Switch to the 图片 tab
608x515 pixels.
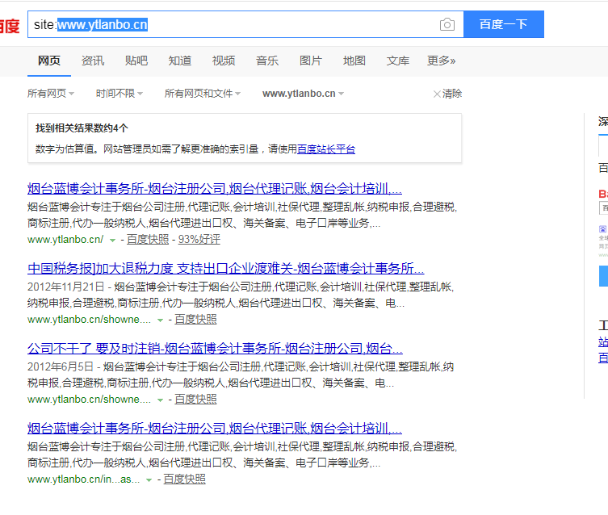pyautogui.click(x=310, y=61)
